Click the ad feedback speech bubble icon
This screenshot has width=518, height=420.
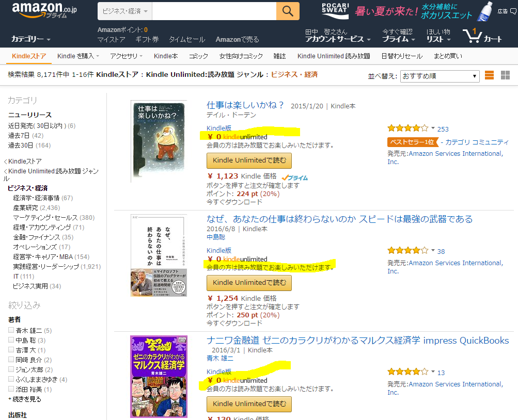click(x=513, y=11)
